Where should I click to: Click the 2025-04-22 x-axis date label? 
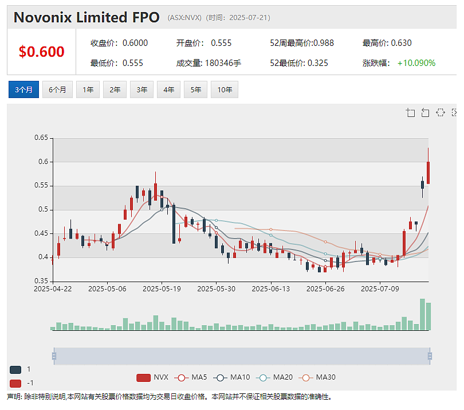tap(53, 289)
